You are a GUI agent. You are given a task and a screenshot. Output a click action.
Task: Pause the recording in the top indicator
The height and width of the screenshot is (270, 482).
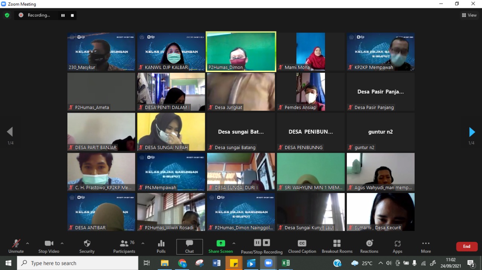(x=63, y=15)
